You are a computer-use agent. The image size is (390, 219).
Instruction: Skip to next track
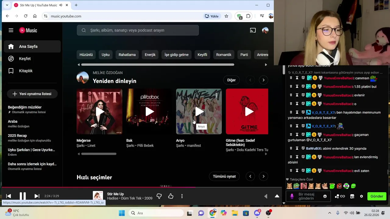[x=37, y=196]
